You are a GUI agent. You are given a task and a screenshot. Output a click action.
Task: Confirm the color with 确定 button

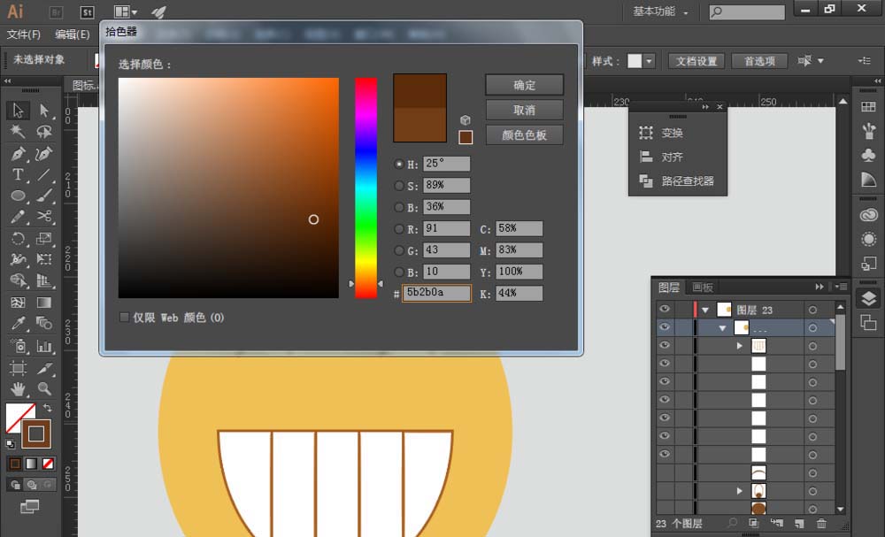click(524, 85)
